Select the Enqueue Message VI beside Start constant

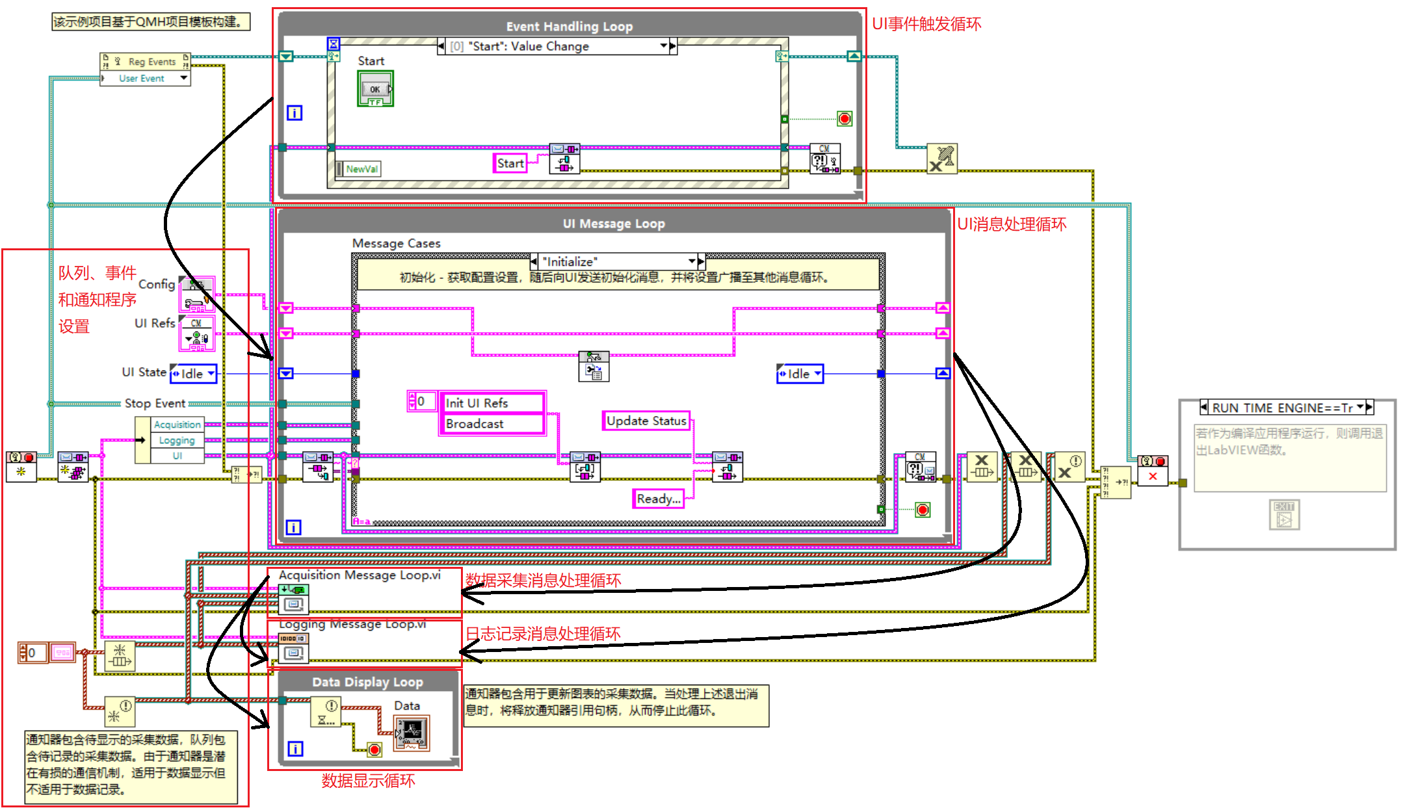[565, 157]
